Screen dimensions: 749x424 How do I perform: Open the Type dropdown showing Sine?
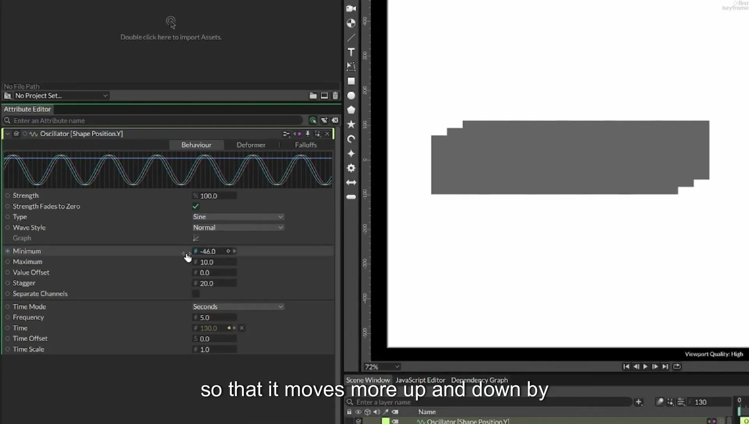[x=238, y=217]
